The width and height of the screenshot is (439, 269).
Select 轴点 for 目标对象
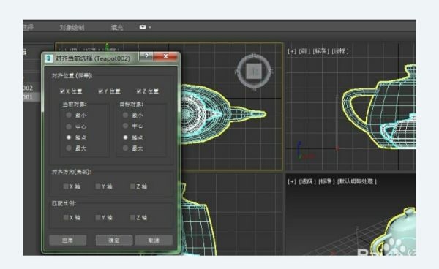point(125,137)
